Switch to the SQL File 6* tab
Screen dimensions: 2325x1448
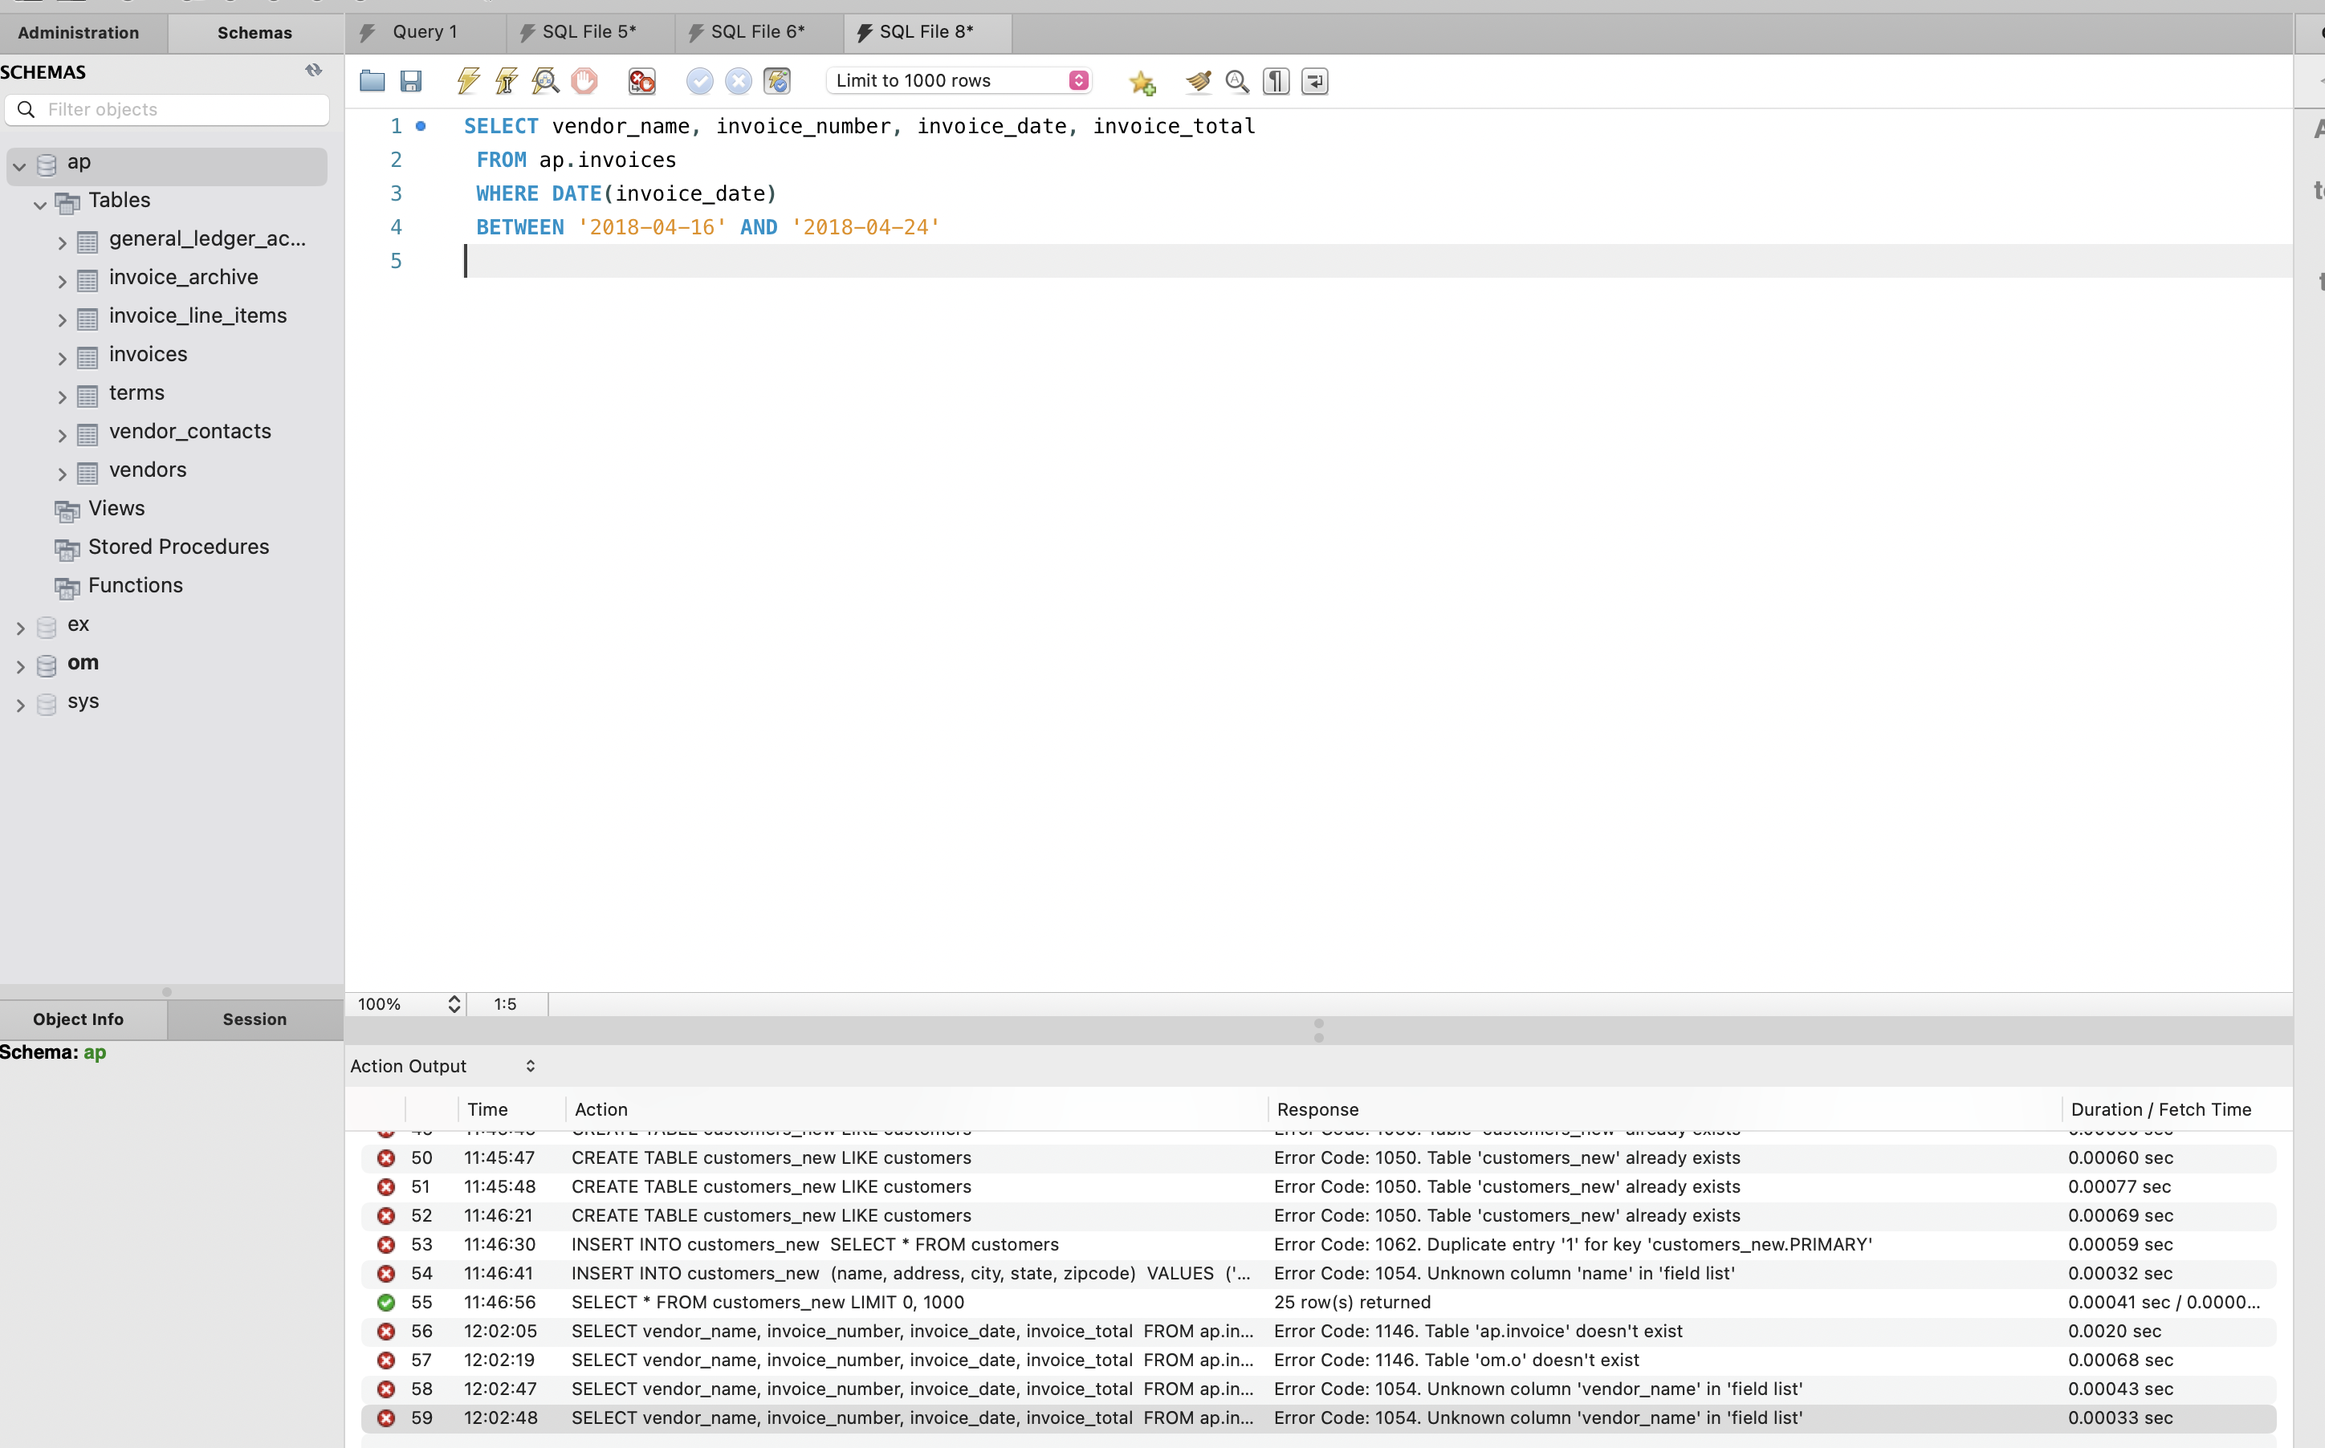(x=756, y=31)
